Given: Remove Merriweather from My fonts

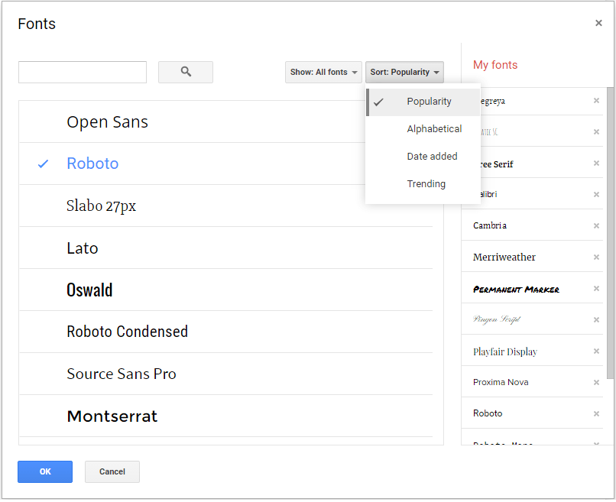Looking at the screenshot, I should [x=596, y=256].
